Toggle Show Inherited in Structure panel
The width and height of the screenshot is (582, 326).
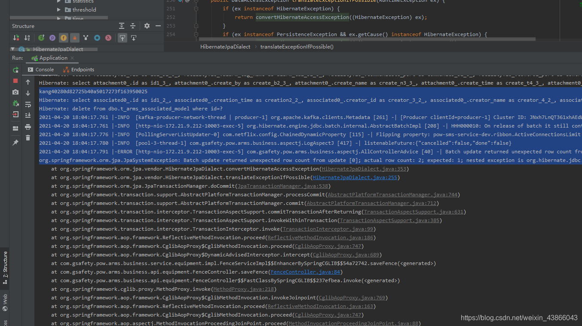point(41,38)
